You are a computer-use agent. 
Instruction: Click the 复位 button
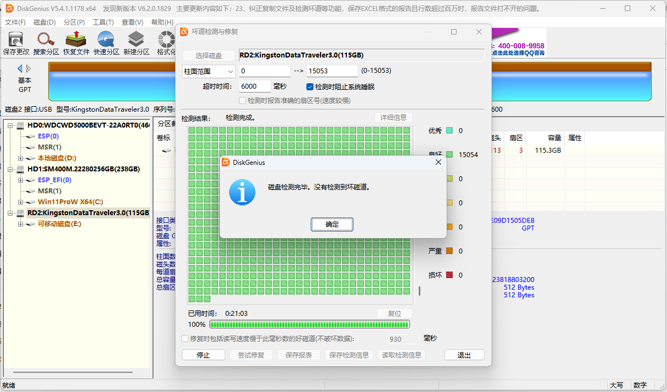point(395,314)
